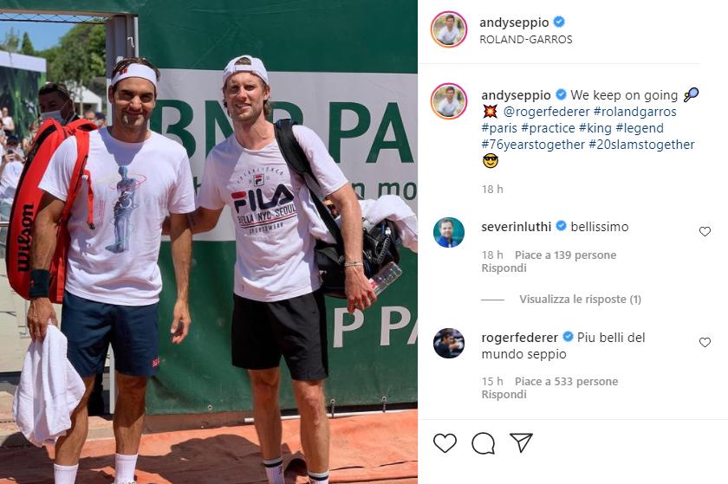728x484 pixels.
Task: Like the post with the heart icon
Action: tap(445, 443)
